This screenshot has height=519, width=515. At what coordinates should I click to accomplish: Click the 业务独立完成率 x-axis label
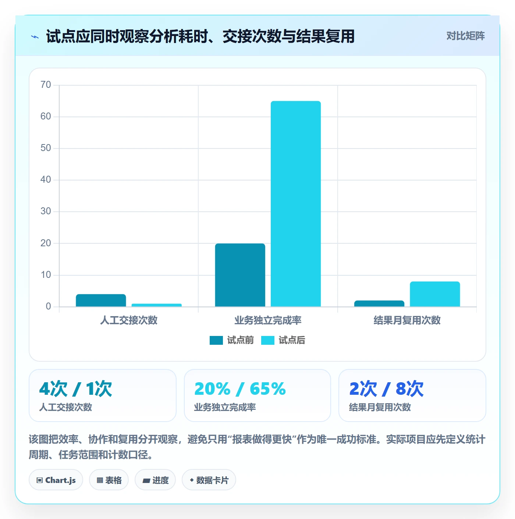268,320
